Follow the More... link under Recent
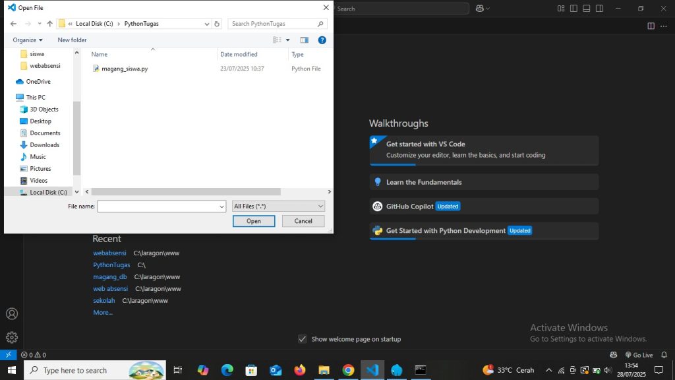This screenshot has height=380, width=675. (x=102, y=312)
